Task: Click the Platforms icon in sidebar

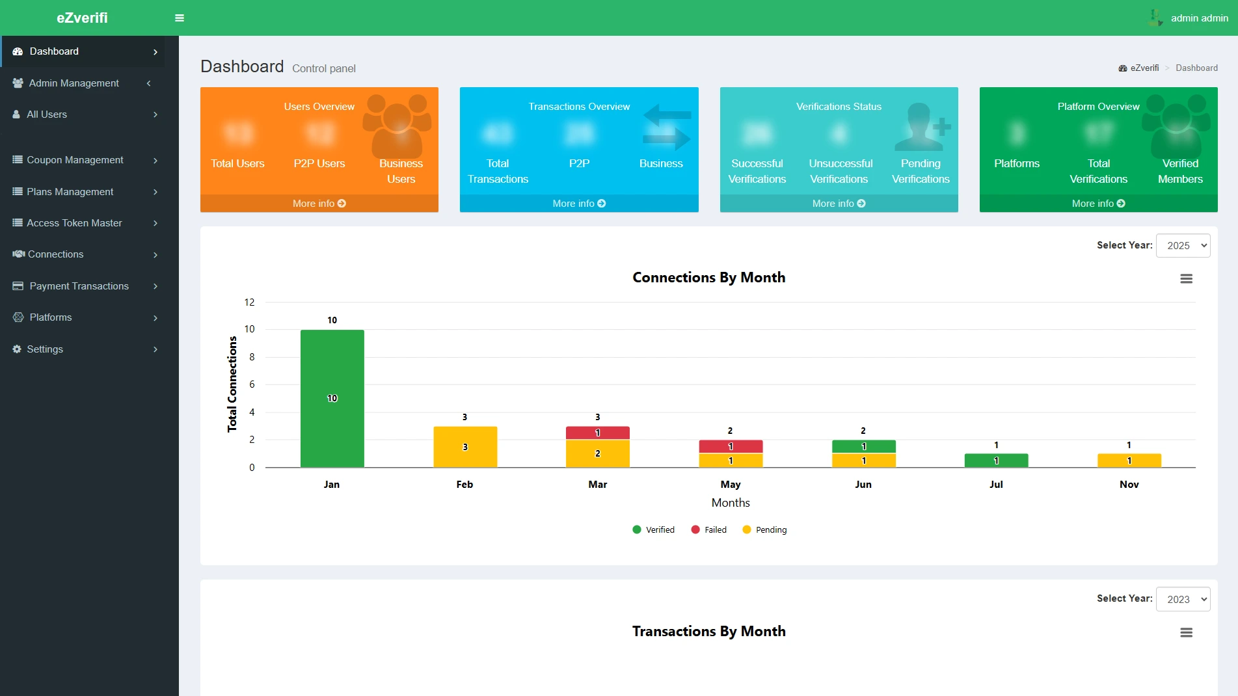Action: click(18, 317)
